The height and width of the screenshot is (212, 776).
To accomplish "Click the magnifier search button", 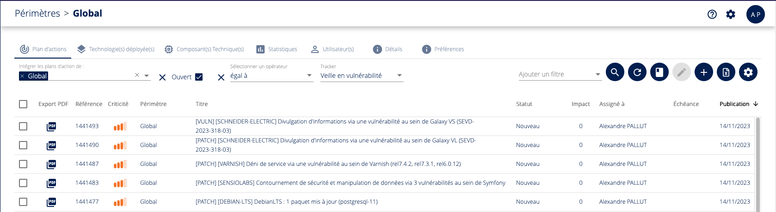I will [x=615, y=72].
